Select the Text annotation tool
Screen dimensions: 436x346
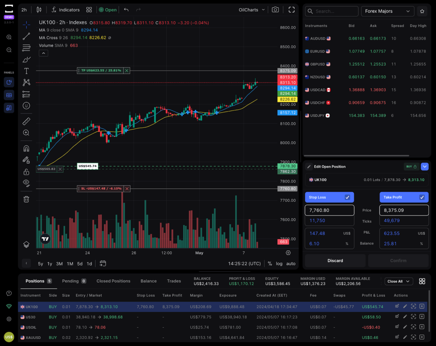coord(26,71)
